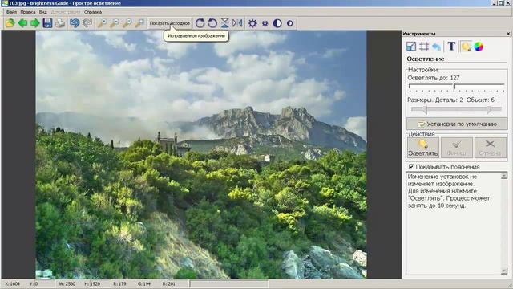Click the Осветление heading text
The height and width of the screenshot is (289, 513).
point(426,59)
